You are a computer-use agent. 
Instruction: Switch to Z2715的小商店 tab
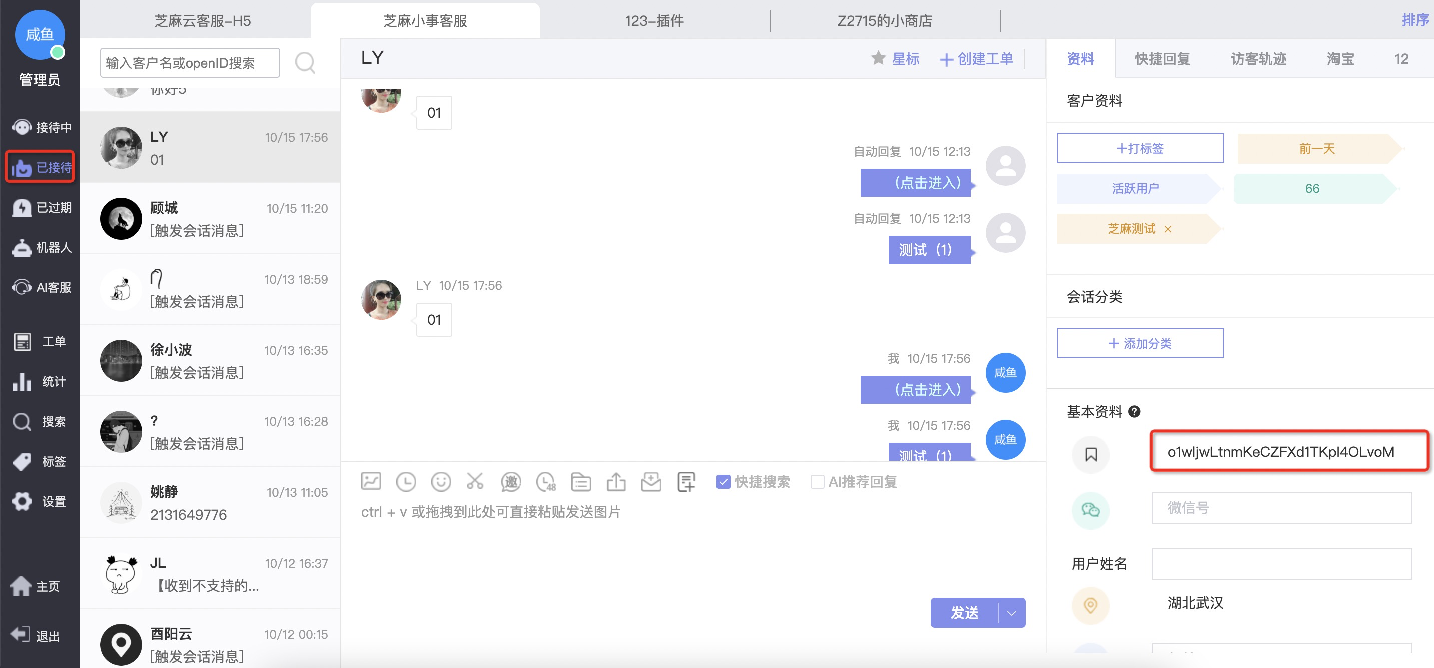click(885, 21)
